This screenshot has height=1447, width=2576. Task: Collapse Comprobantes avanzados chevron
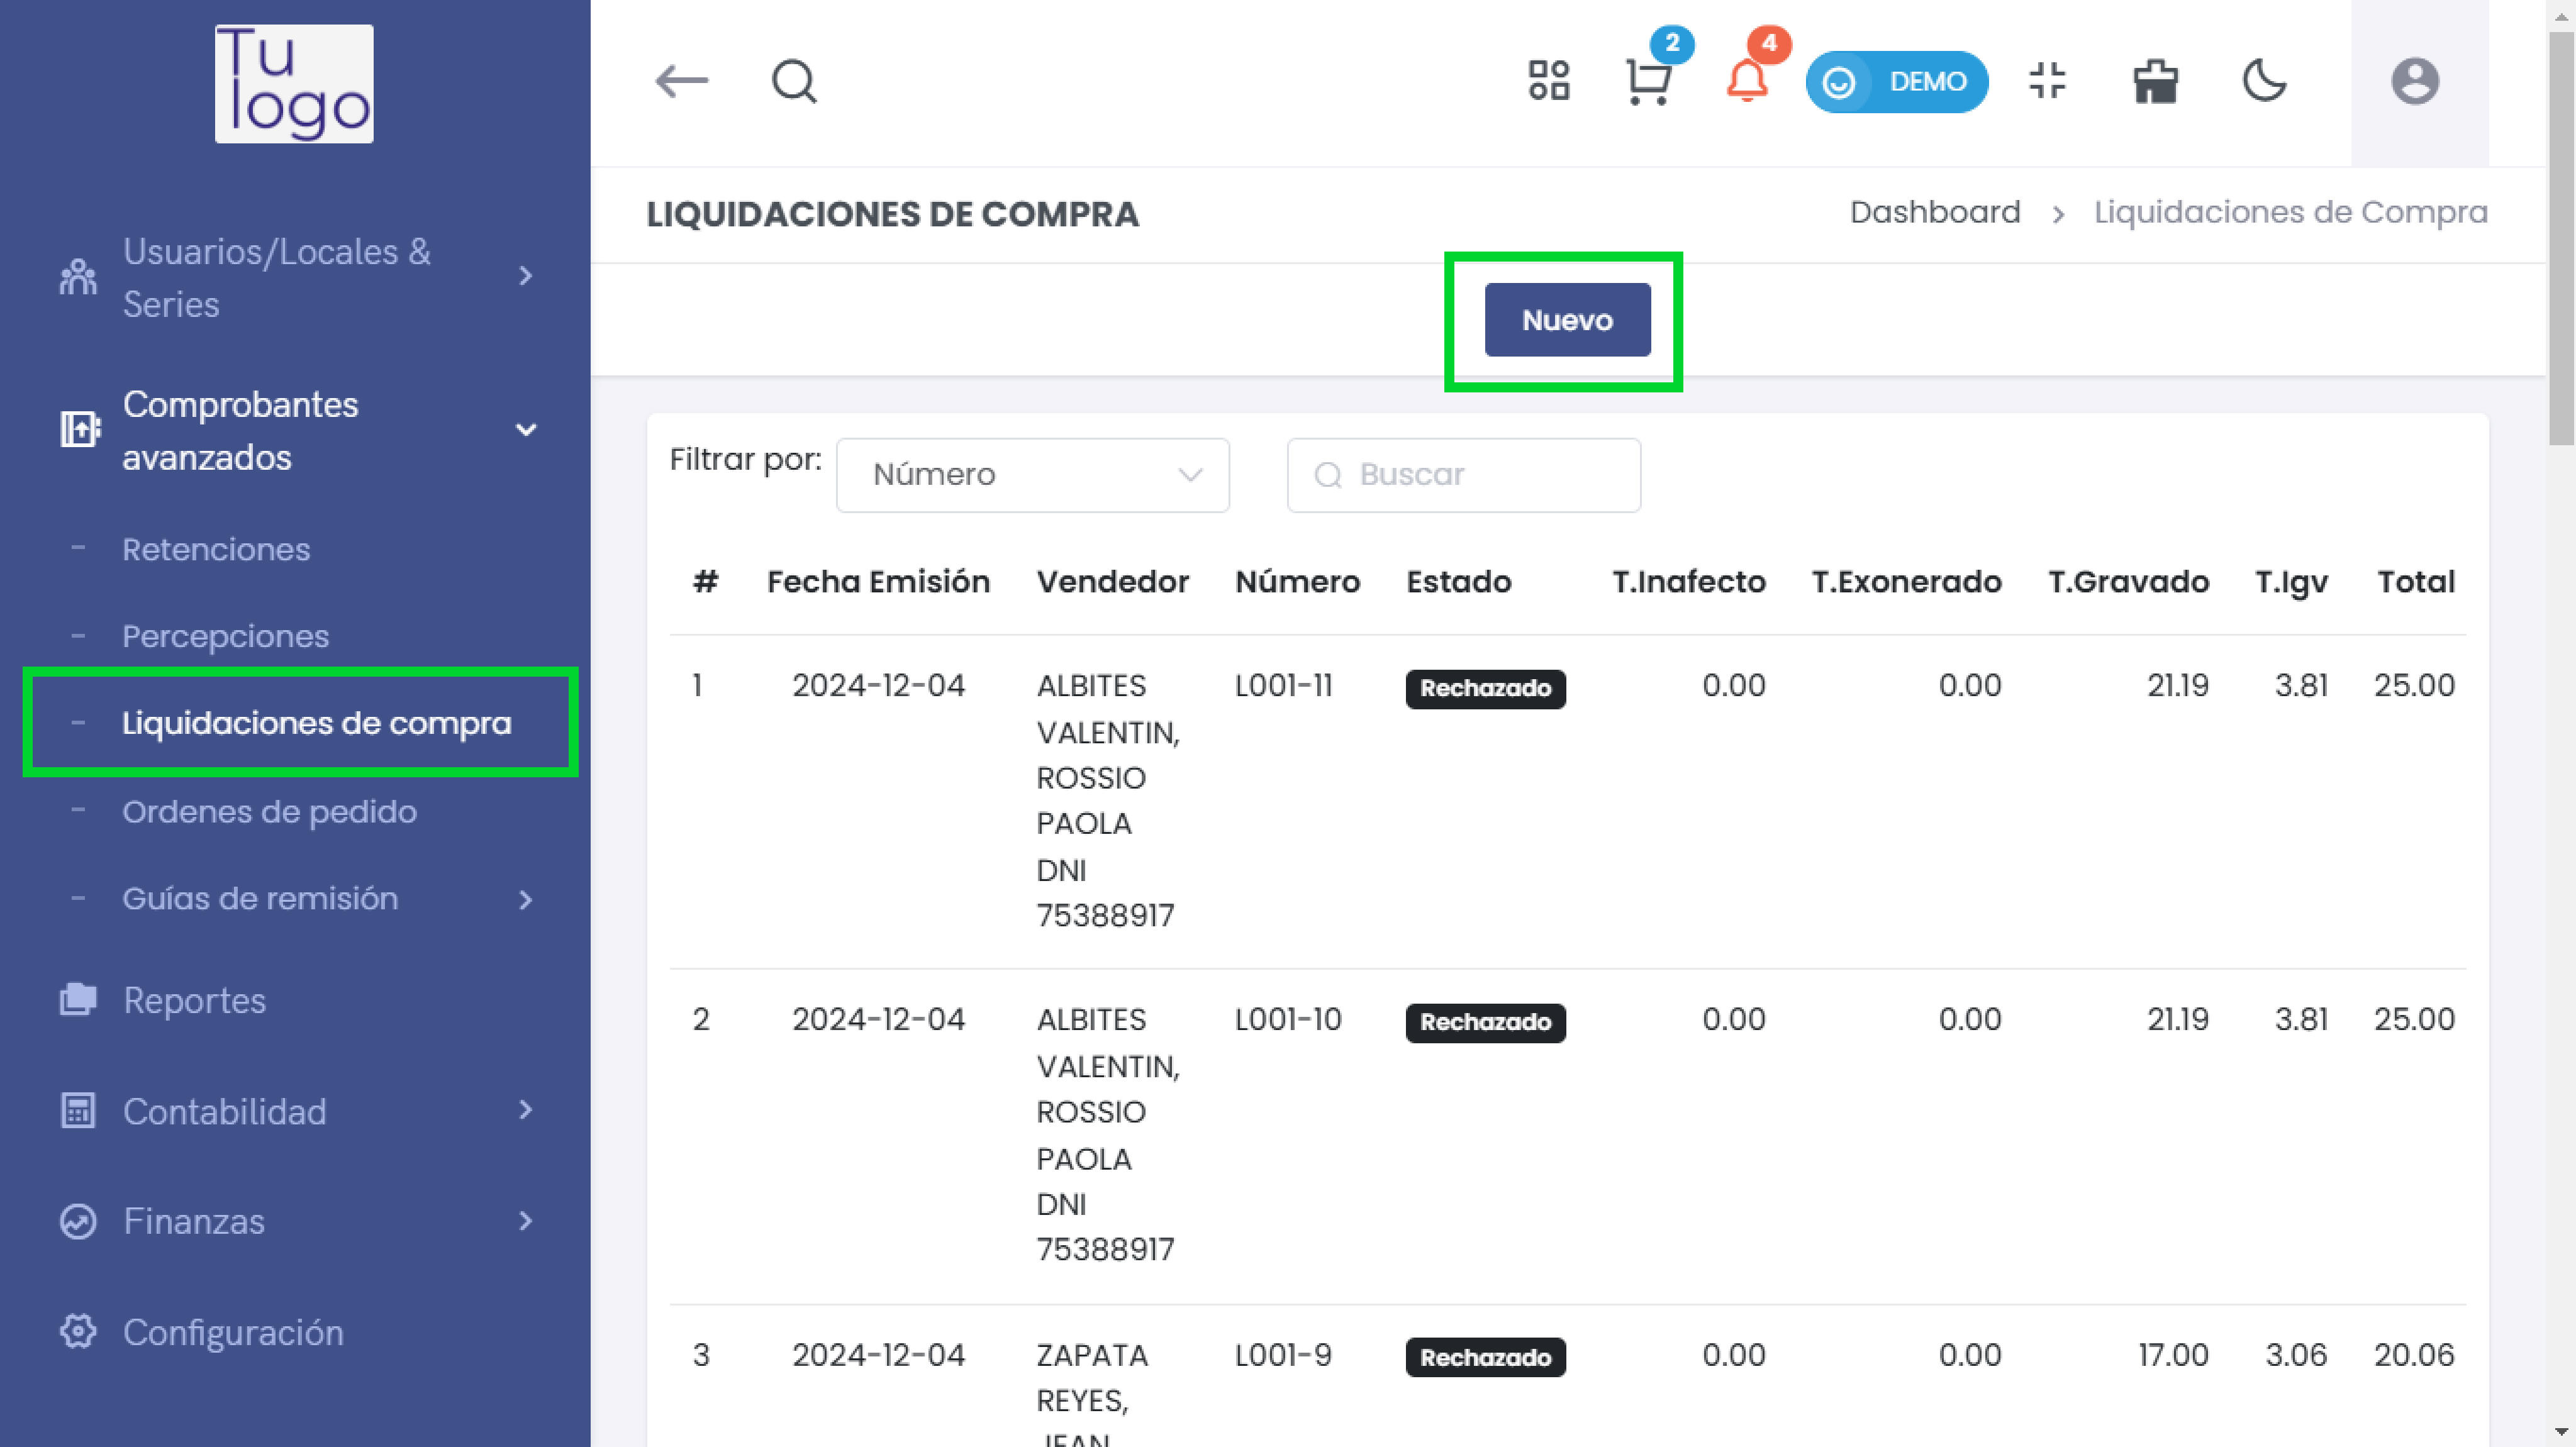[x=526, y=430]
